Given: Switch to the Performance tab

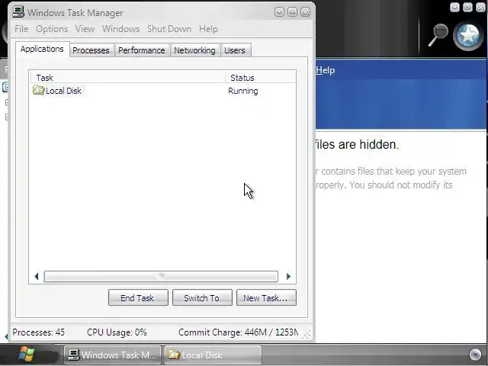Looking at the screenshot, I should point(142,50).
